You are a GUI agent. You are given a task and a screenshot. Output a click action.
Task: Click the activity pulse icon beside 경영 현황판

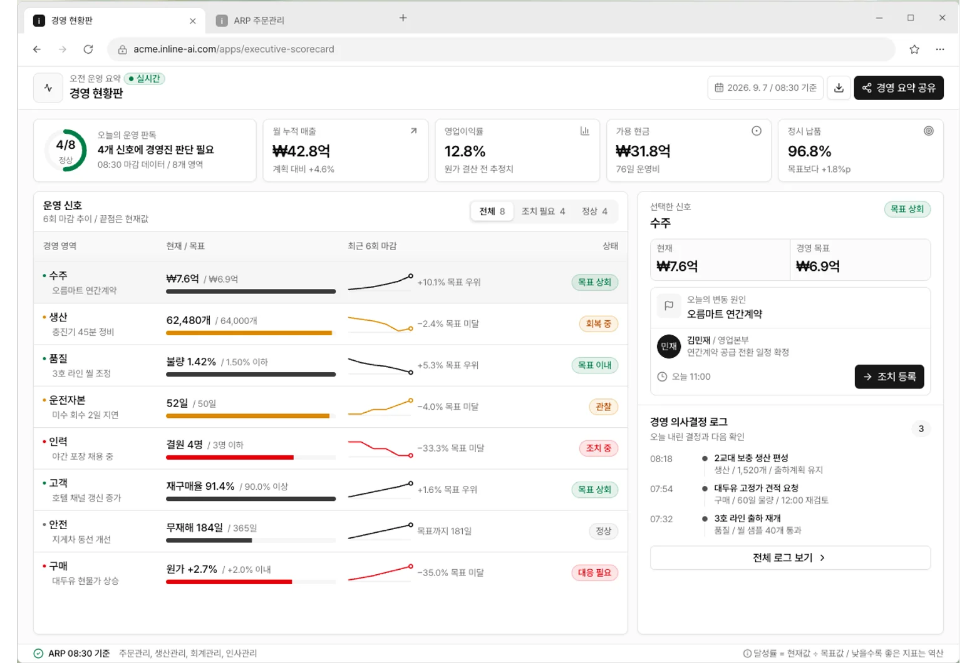tap(48, 88)
